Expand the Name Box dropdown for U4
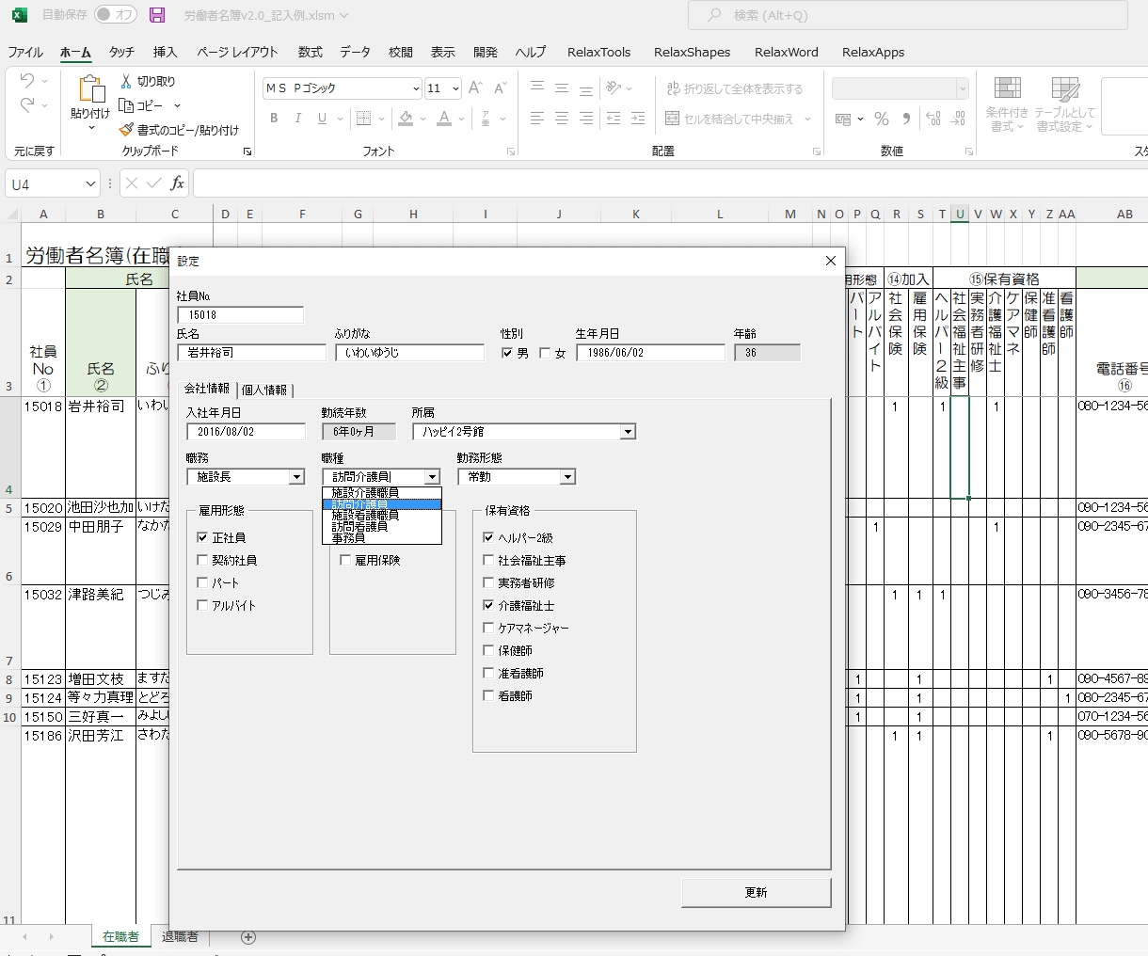 (x=90, y=184)
